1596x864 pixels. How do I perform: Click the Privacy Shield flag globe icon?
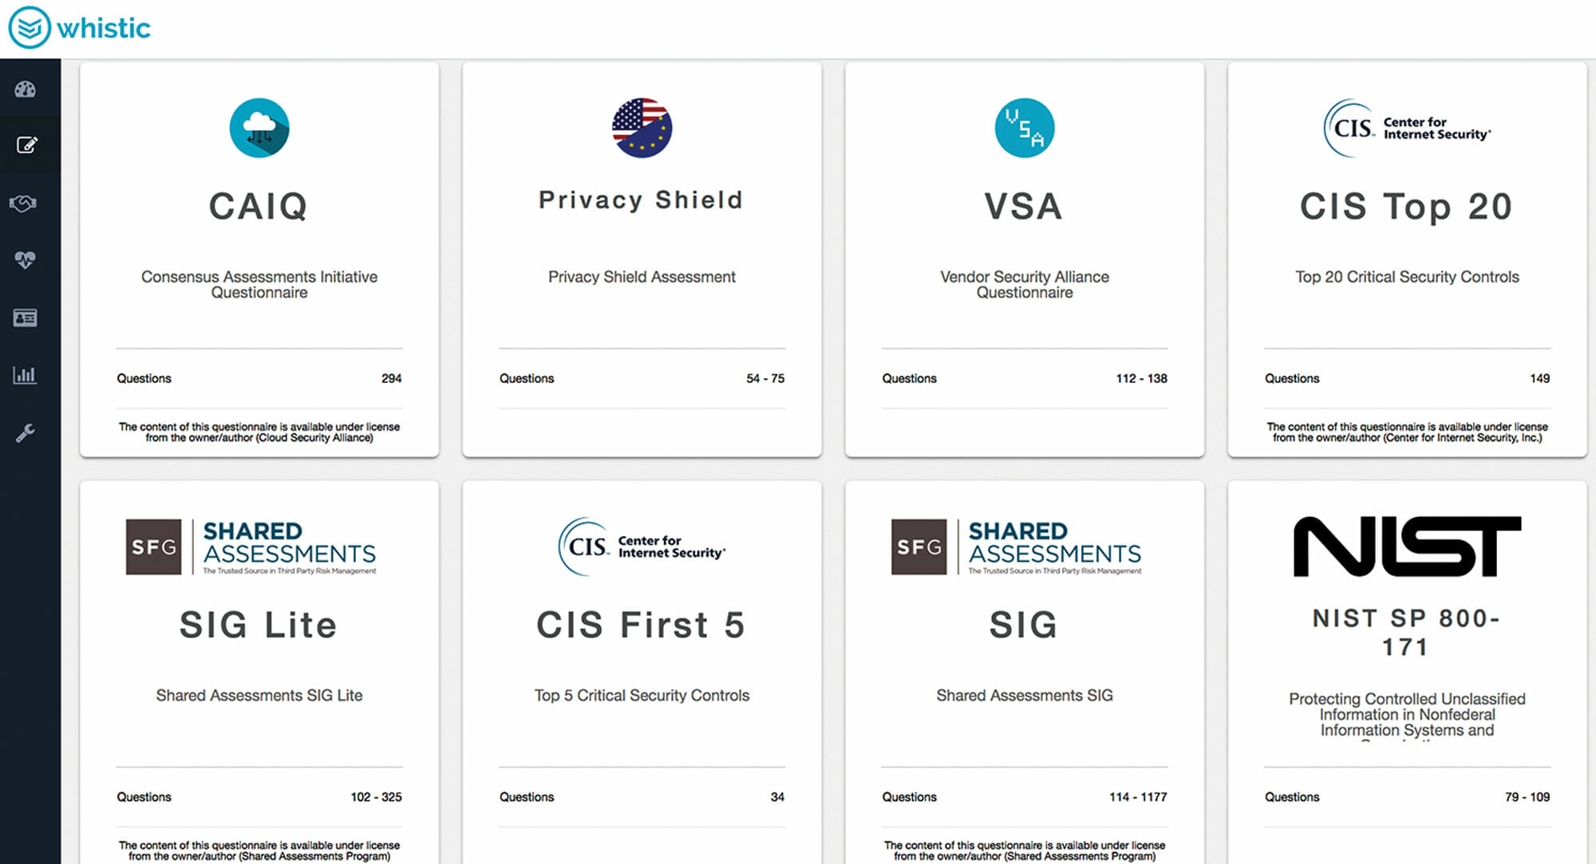click(641, 128)
